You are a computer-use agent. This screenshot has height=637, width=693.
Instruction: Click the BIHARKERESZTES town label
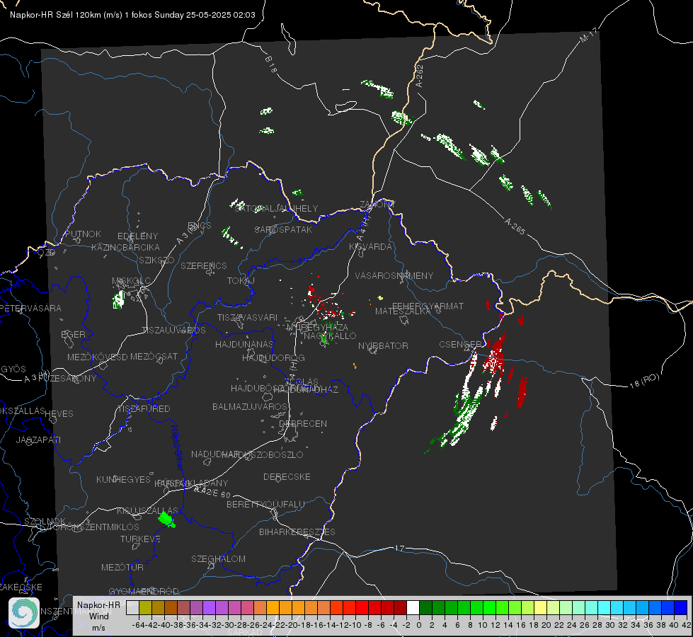click(x=297, y=532)
